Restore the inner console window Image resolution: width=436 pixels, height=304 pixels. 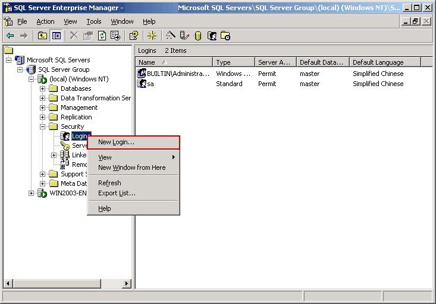tap(416, 21)
